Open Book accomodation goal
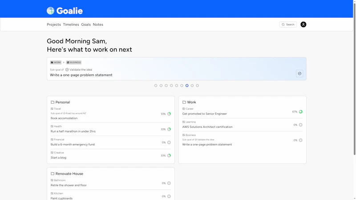Image resolution: width=356 pixels, height=200 pixels. pos(64,118)
